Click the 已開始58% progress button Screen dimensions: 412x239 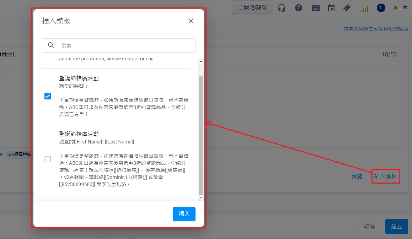[252, 7]
